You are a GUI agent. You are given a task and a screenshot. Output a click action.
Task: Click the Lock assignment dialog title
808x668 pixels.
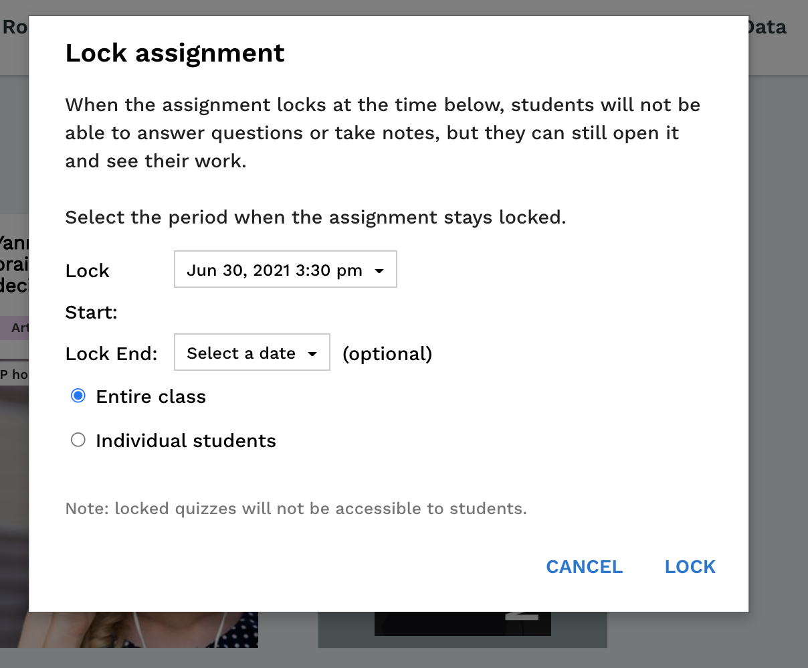(175, 53)
